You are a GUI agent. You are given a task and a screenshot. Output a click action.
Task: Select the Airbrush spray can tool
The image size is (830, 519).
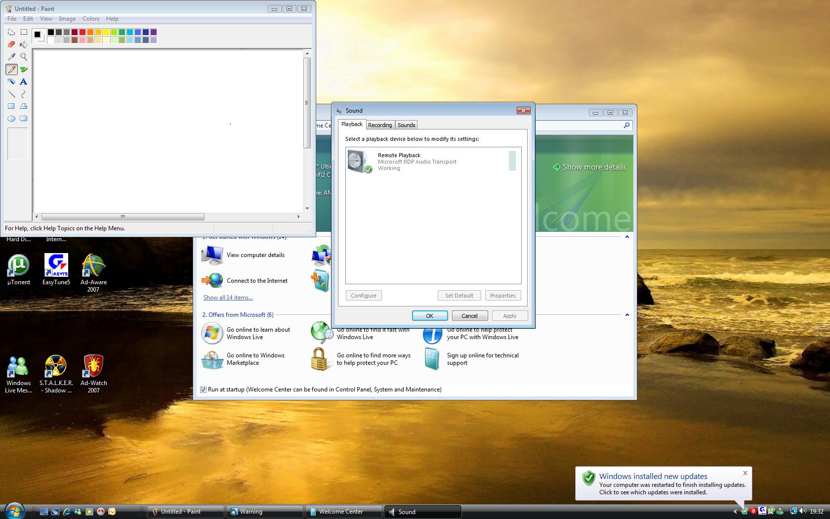(x=11, y=82)
